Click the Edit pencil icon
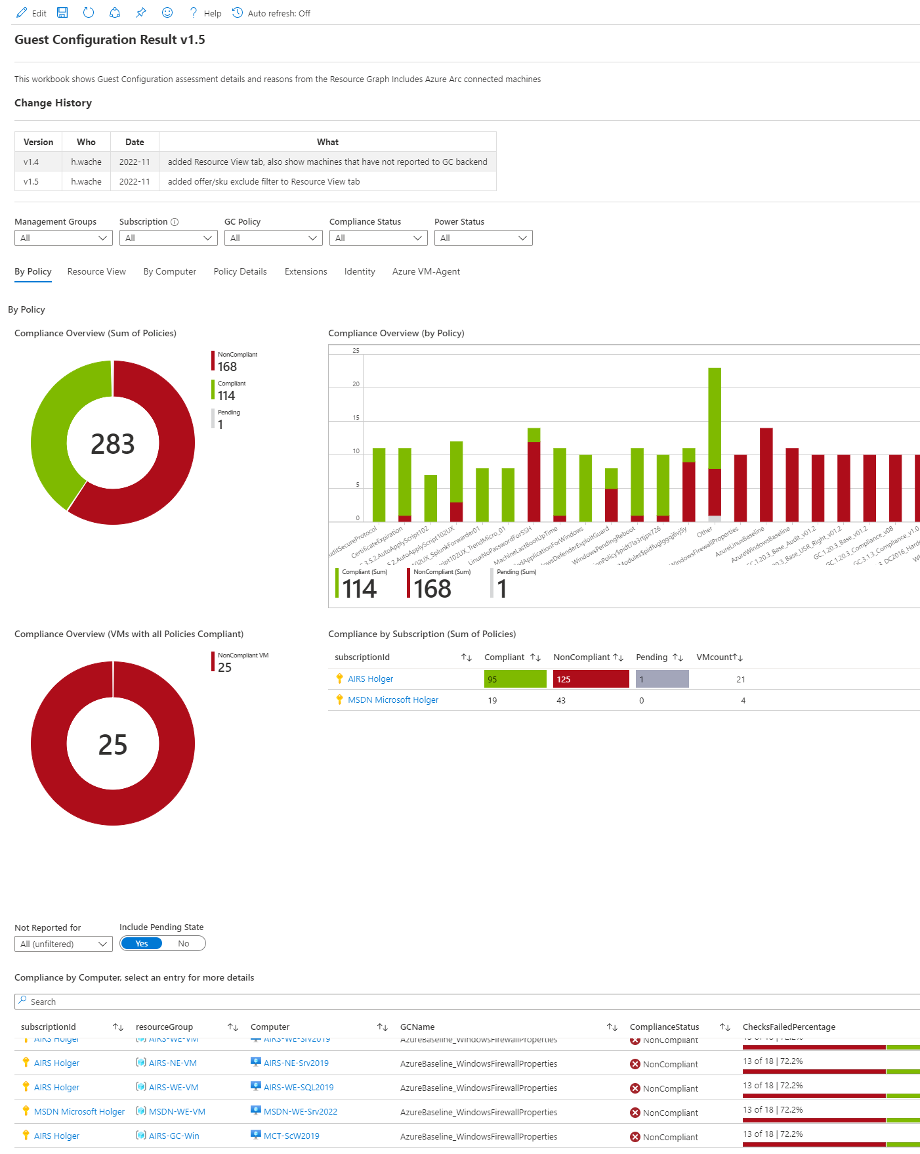Viewport: 920px width, 1154px height. point(22,12)
